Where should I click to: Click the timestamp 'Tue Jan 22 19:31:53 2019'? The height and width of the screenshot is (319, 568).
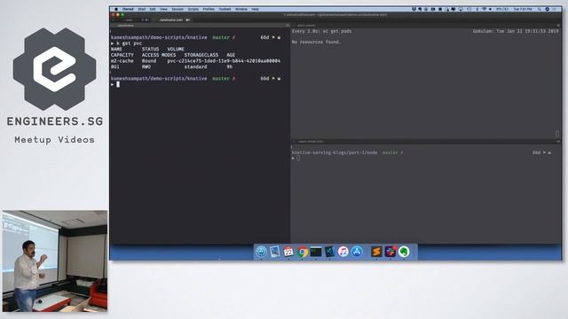(x=527, y=31)
